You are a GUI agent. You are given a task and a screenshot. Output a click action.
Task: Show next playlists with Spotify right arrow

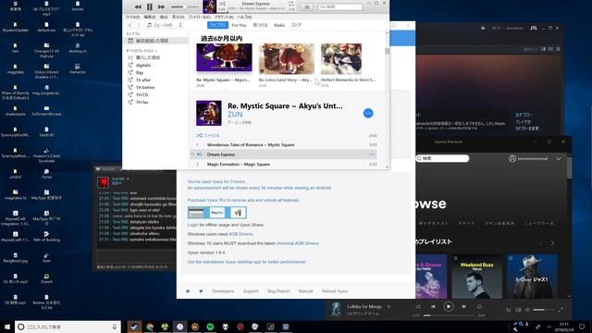click(552, 242)
